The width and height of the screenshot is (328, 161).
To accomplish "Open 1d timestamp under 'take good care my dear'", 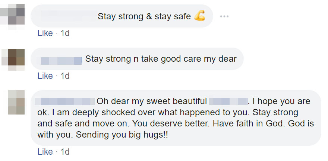I will [x=65, y=76].
